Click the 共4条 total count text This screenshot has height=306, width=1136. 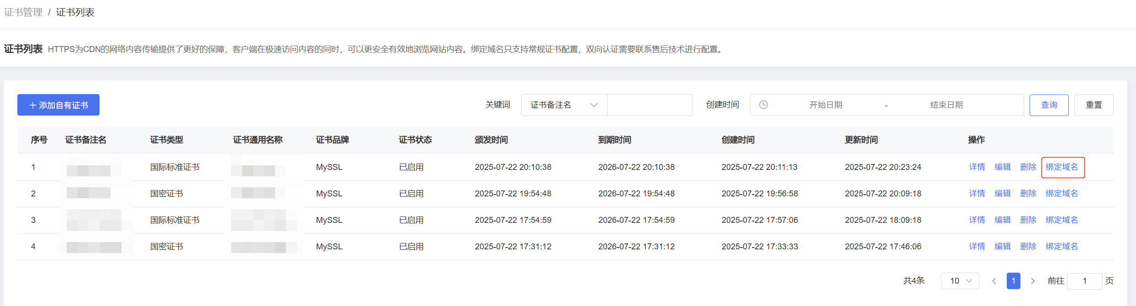pyautogui.click(x=914, y=281)
